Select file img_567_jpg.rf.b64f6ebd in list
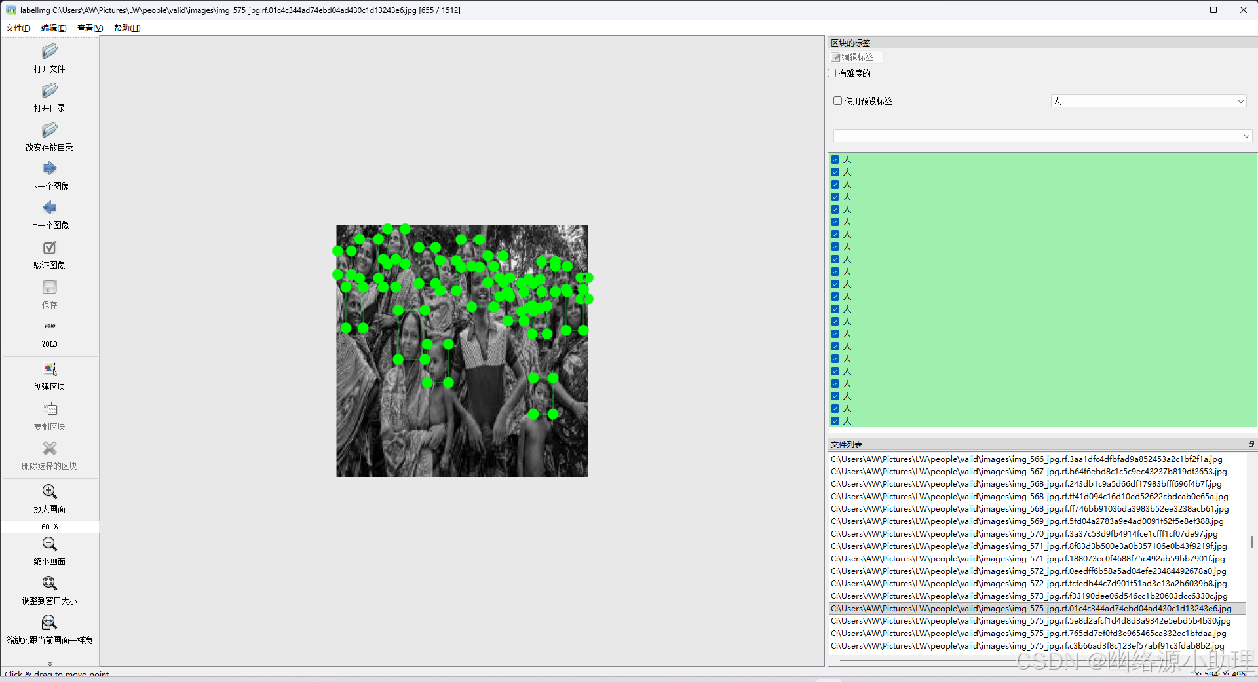The width and height of the screenshot is (1258, 682). [1037, 472]
